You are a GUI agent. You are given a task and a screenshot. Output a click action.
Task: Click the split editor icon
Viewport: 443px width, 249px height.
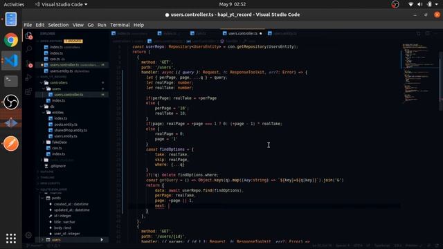click(x=428, y=34)
